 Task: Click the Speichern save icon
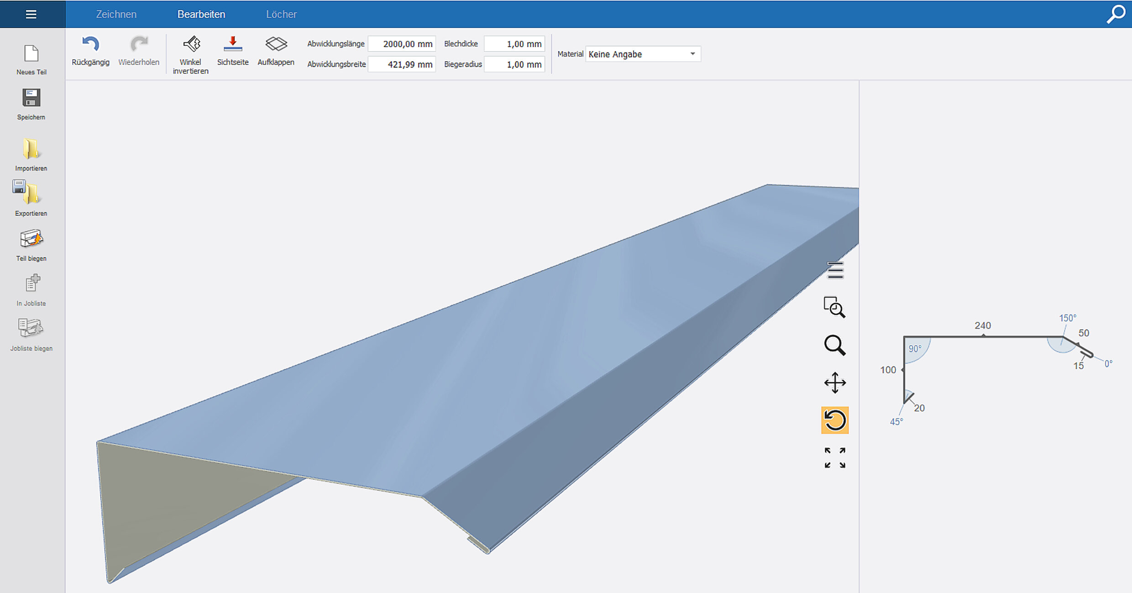(31, 98)
